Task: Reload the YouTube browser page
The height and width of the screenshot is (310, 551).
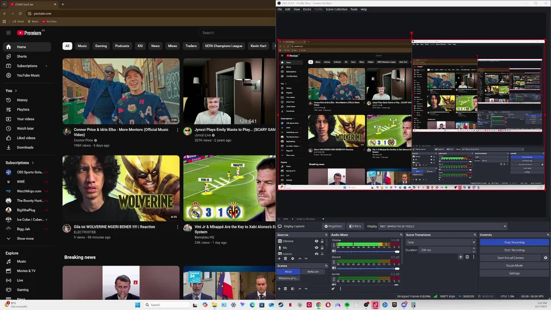Action: coord(20,13)
